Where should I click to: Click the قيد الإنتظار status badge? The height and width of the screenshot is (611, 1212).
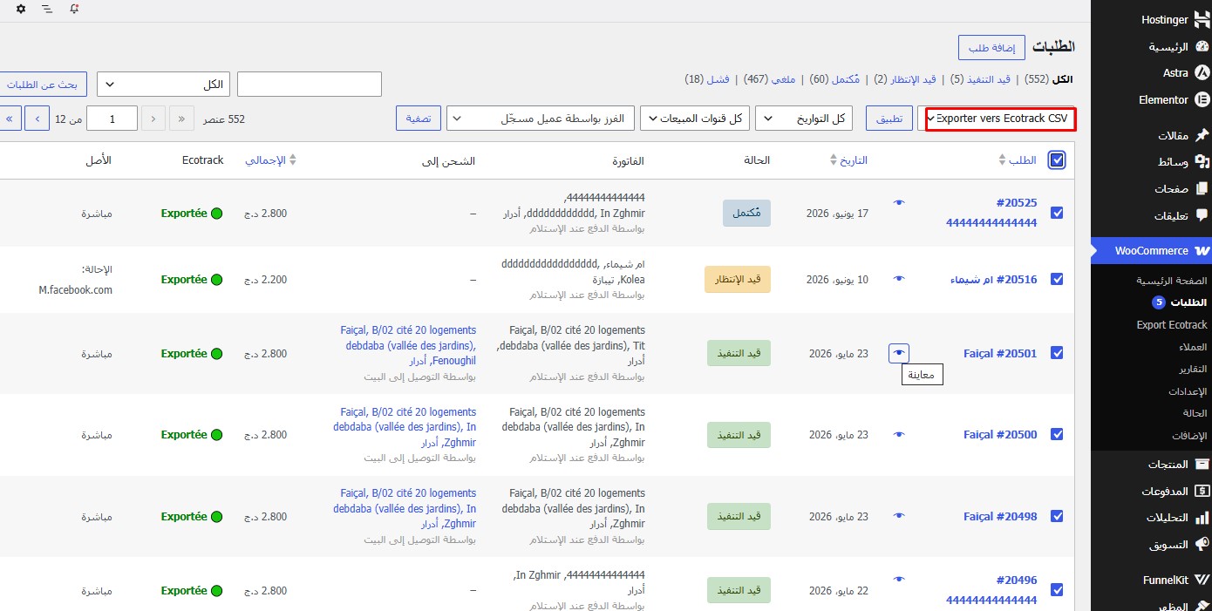(x=738, y=279)
